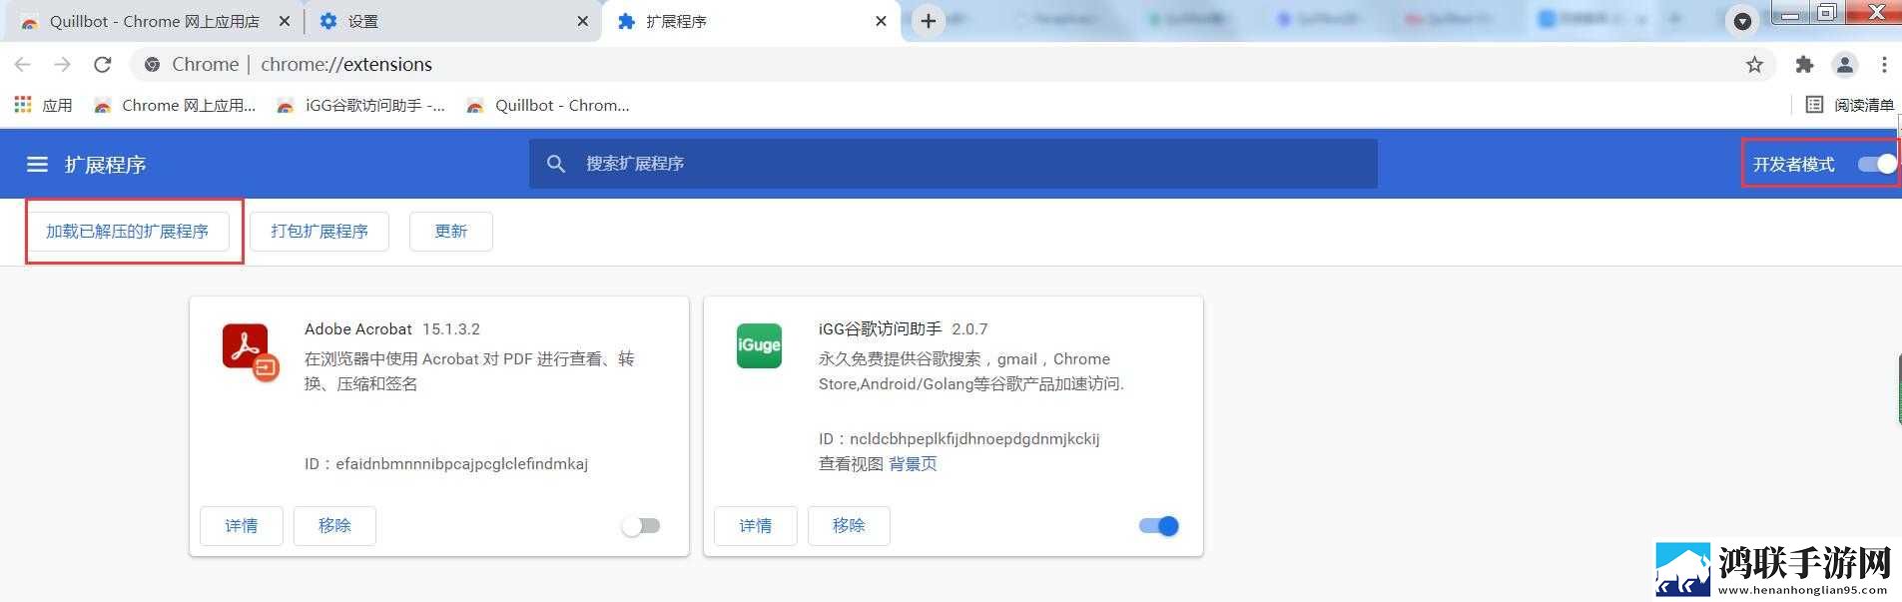Click the search magnifier icon
Viewport: 1902px width, 602px height.
click(556, 164)
